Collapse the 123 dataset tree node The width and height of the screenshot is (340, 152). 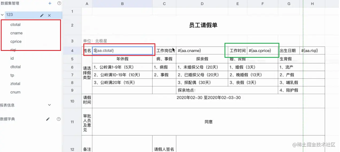coord(2,15)
